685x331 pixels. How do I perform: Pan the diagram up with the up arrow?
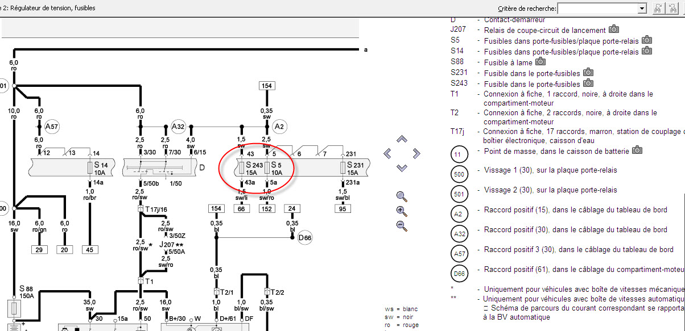point(402,139)
